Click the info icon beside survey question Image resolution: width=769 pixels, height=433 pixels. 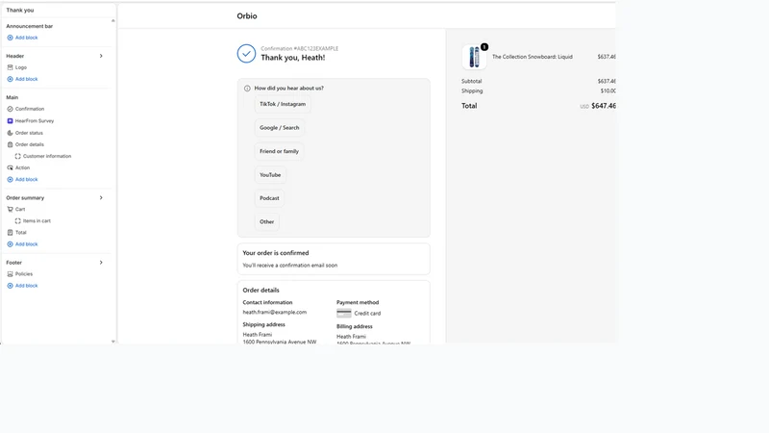coord(247,89)
